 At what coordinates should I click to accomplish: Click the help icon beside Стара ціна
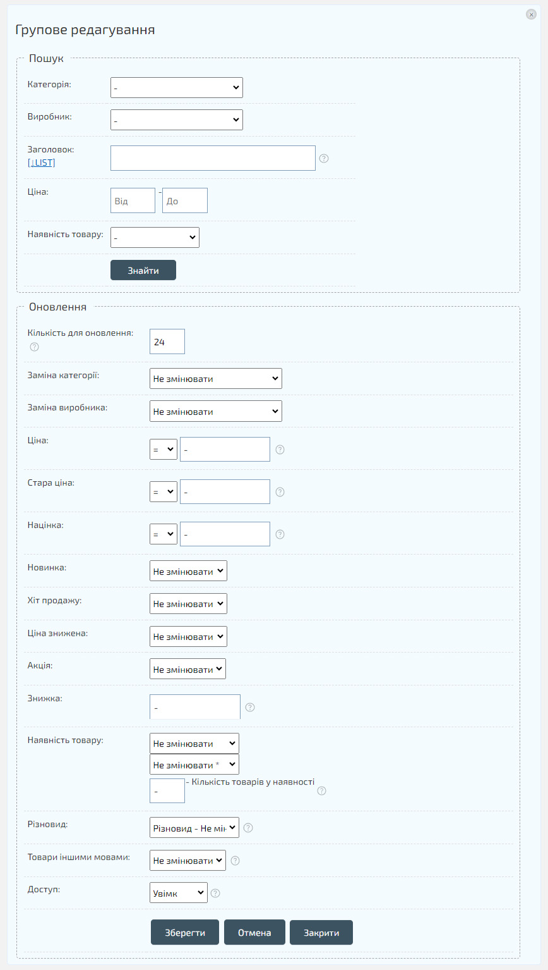pyautogui.click(x=280, y=492)
